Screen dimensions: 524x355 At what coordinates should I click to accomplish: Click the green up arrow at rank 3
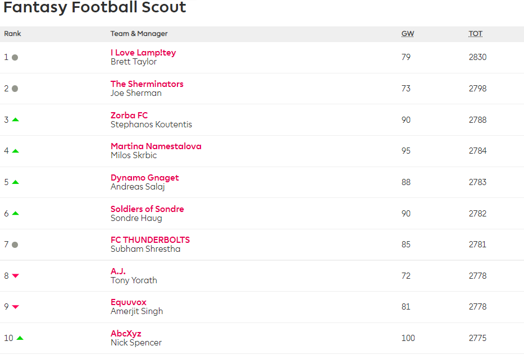[x=15, y=120]
